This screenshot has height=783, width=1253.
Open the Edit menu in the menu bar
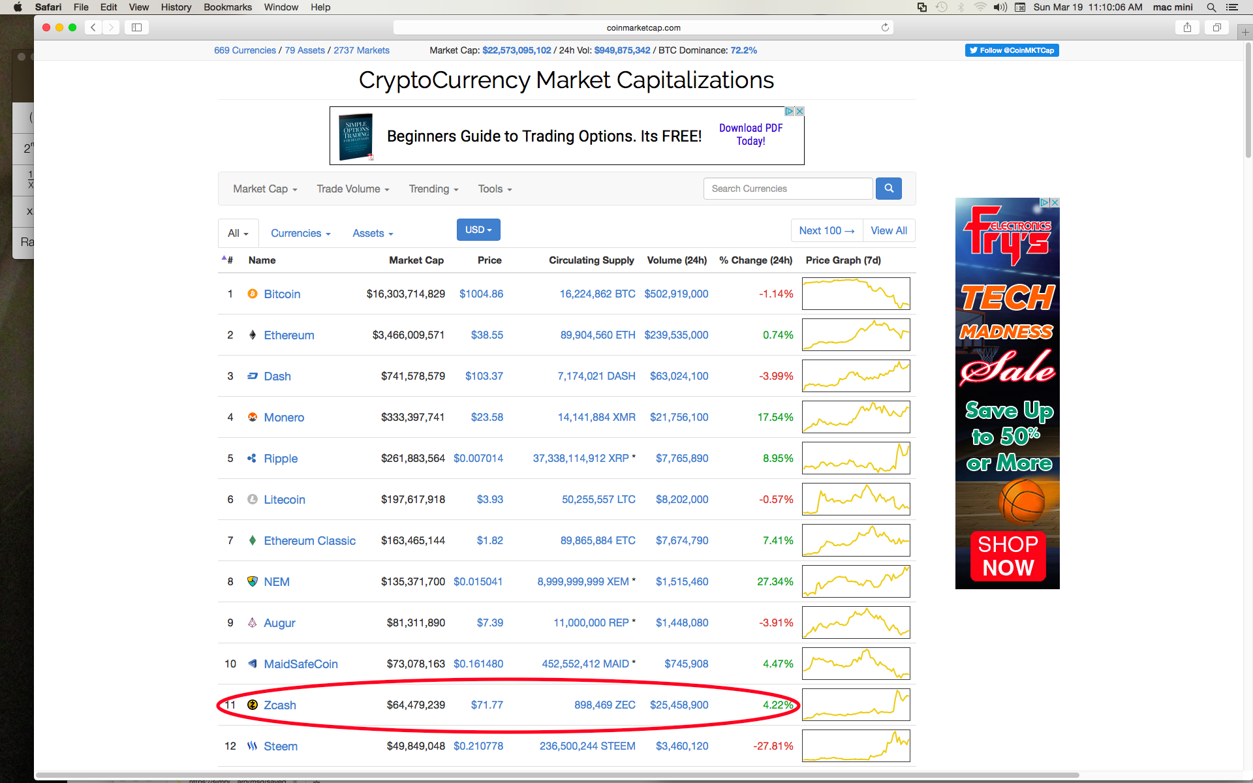pyautogui.click(x=109, y=7)
